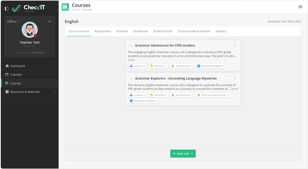The image size is (308, 169).
Task: Click Activities: 1 badge in Grammar Explorers
Action: (158, 95)
